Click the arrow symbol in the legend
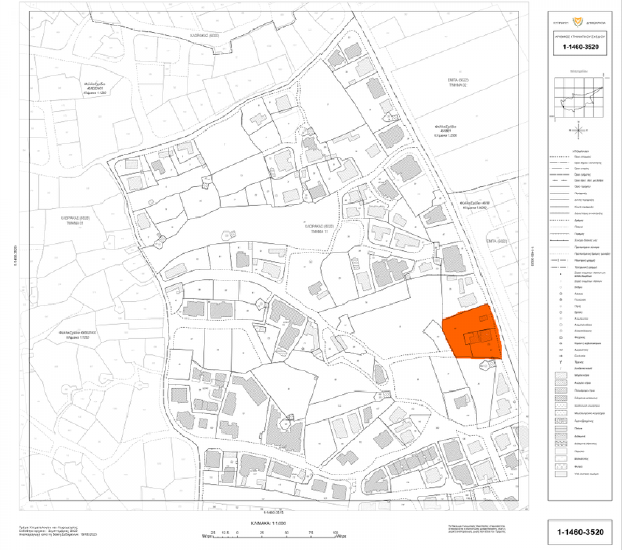Image resolution: width=622 pixels, height=550 pixels. point(561,356)
